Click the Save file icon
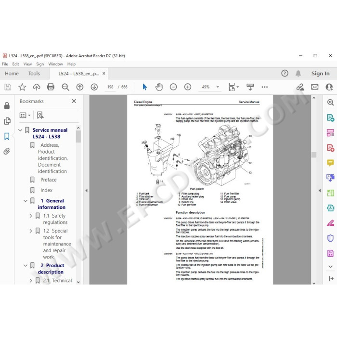 pyautogui.click(x=8, y=87)
